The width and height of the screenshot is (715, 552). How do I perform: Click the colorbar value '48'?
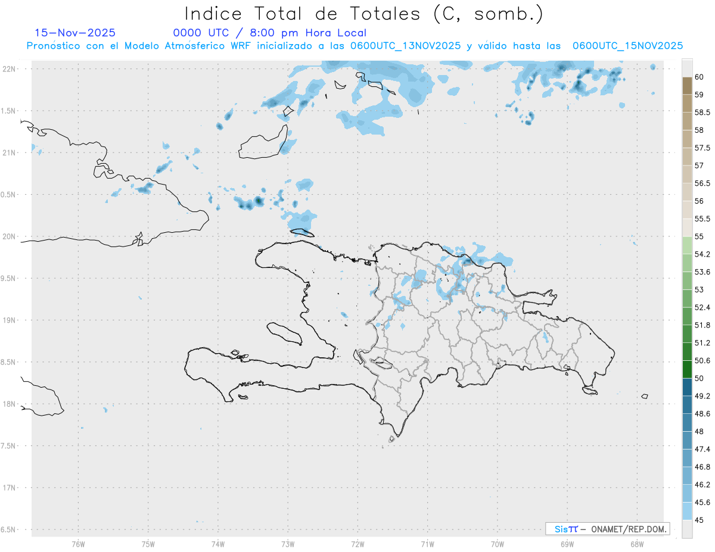[700, 431]
